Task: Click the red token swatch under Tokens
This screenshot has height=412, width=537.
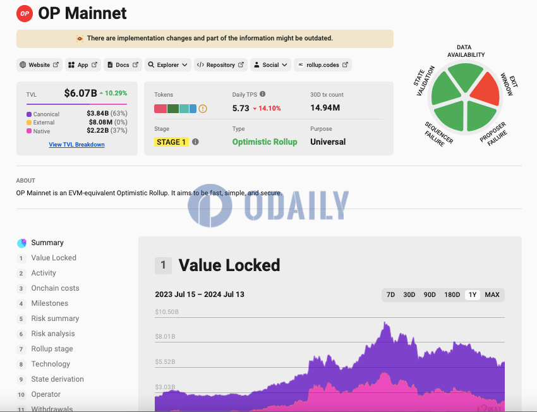Action: [160, 109]
